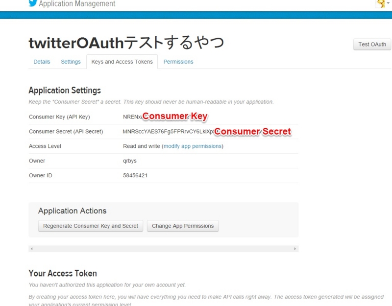Switch to the Details tab
The image size is (392, 306).
[42, 62]
